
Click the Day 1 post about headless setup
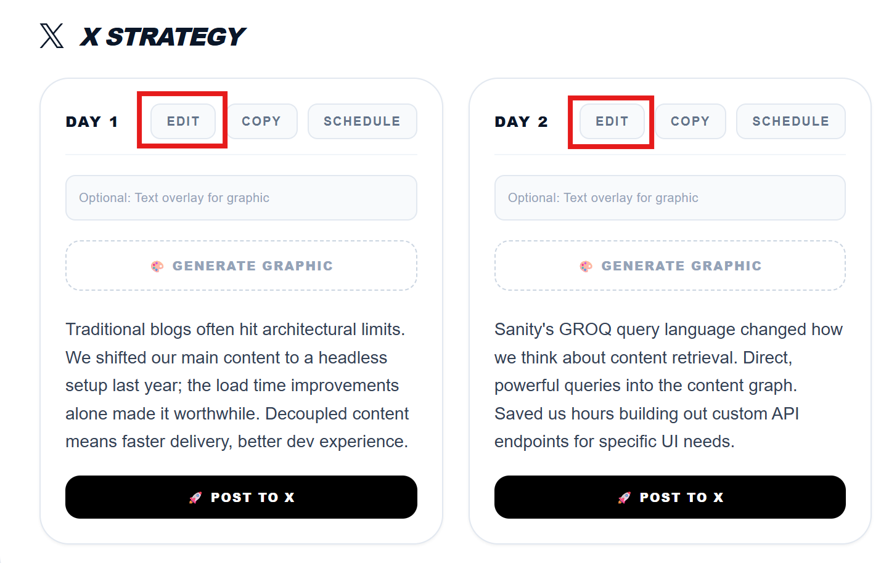coord(237,386)
